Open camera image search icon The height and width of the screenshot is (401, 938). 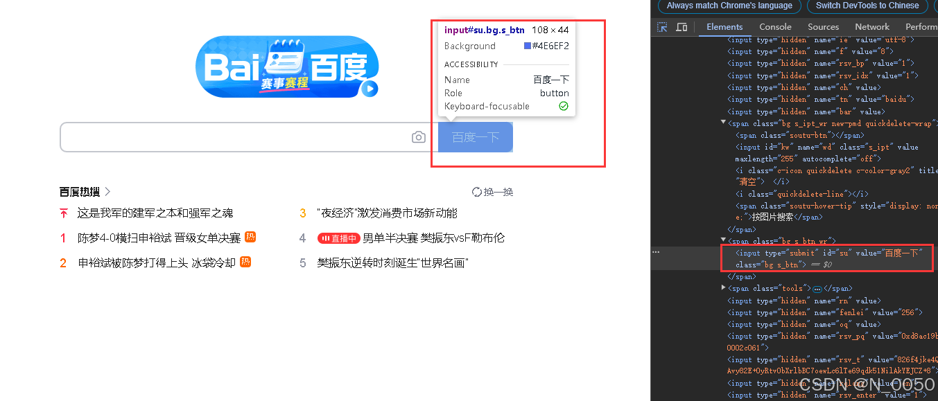point(419,137)
